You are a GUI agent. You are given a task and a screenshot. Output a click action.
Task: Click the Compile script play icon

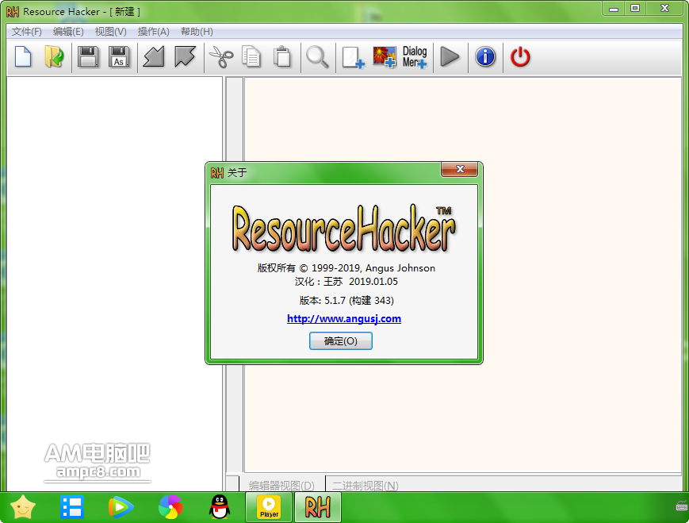point(450,56)
